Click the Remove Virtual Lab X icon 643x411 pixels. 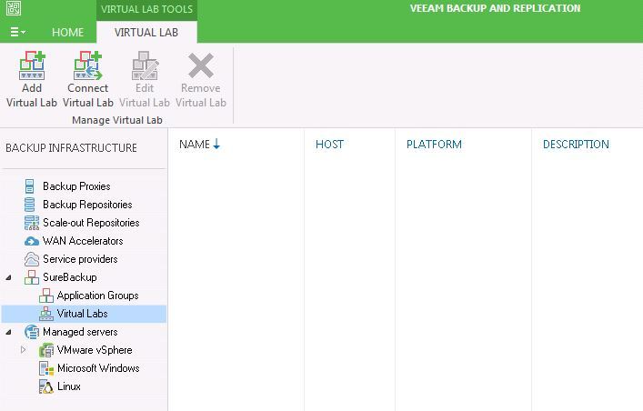[200, 65]
